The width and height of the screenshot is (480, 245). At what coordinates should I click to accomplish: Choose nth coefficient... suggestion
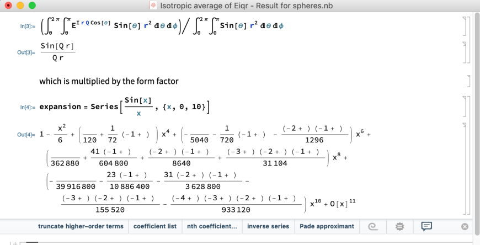click(212, 226)
